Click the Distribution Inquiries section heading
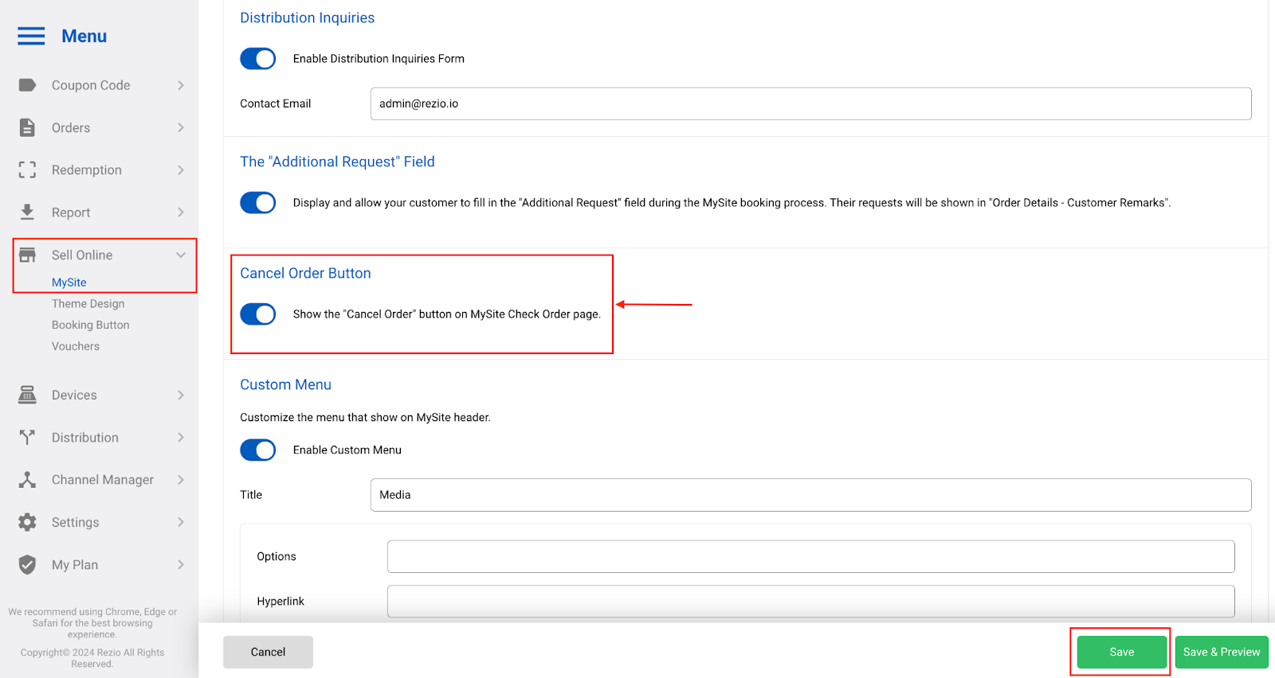1275x678 pixels. point(307,18)
